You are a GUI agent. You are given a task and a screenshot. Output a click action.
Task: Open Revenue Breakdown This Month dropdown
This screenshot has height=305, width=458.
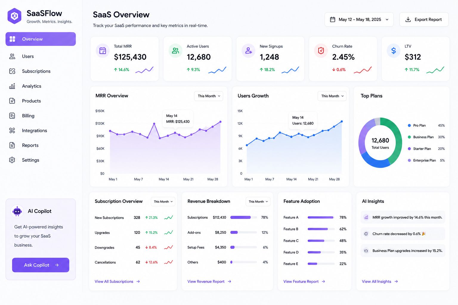tap(258, 202)
